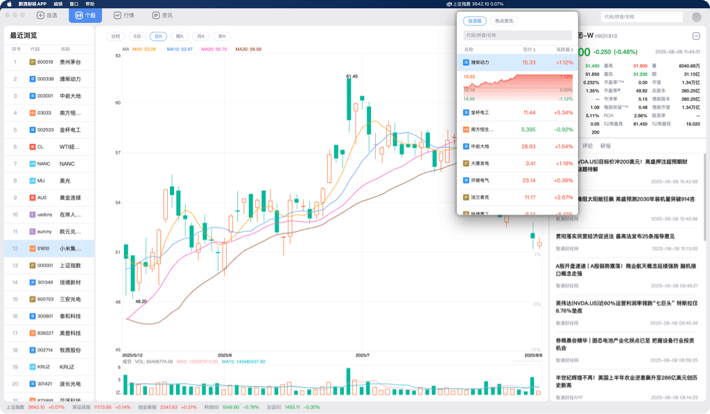Click the 潍柴动力 intraday mini chart
The image size is (710, 414).
coord(517,88)
